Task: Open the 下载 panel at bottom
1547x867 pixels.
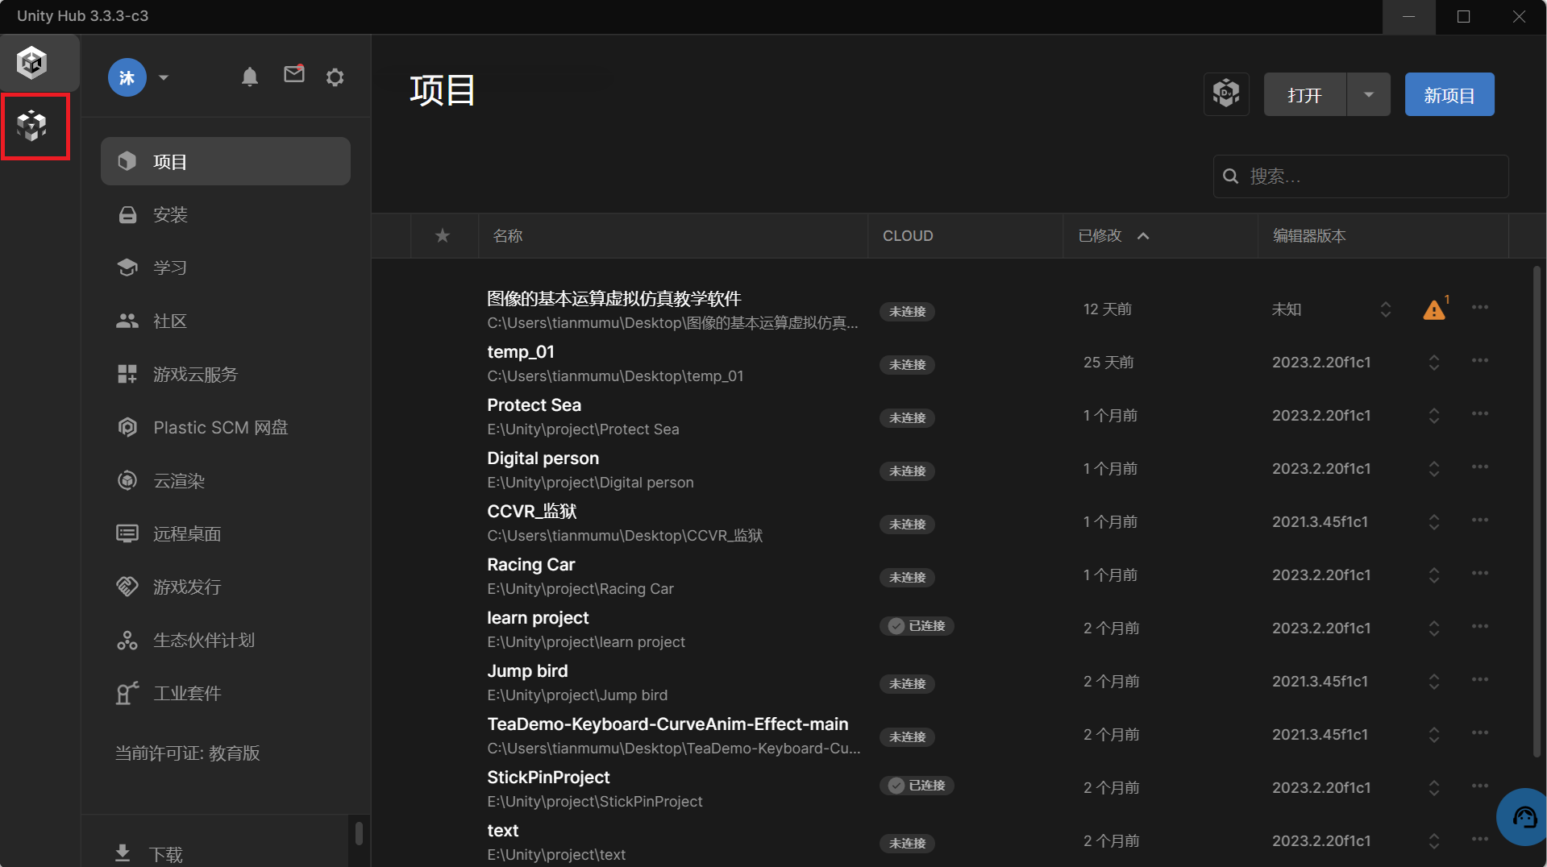Action: 150,853
